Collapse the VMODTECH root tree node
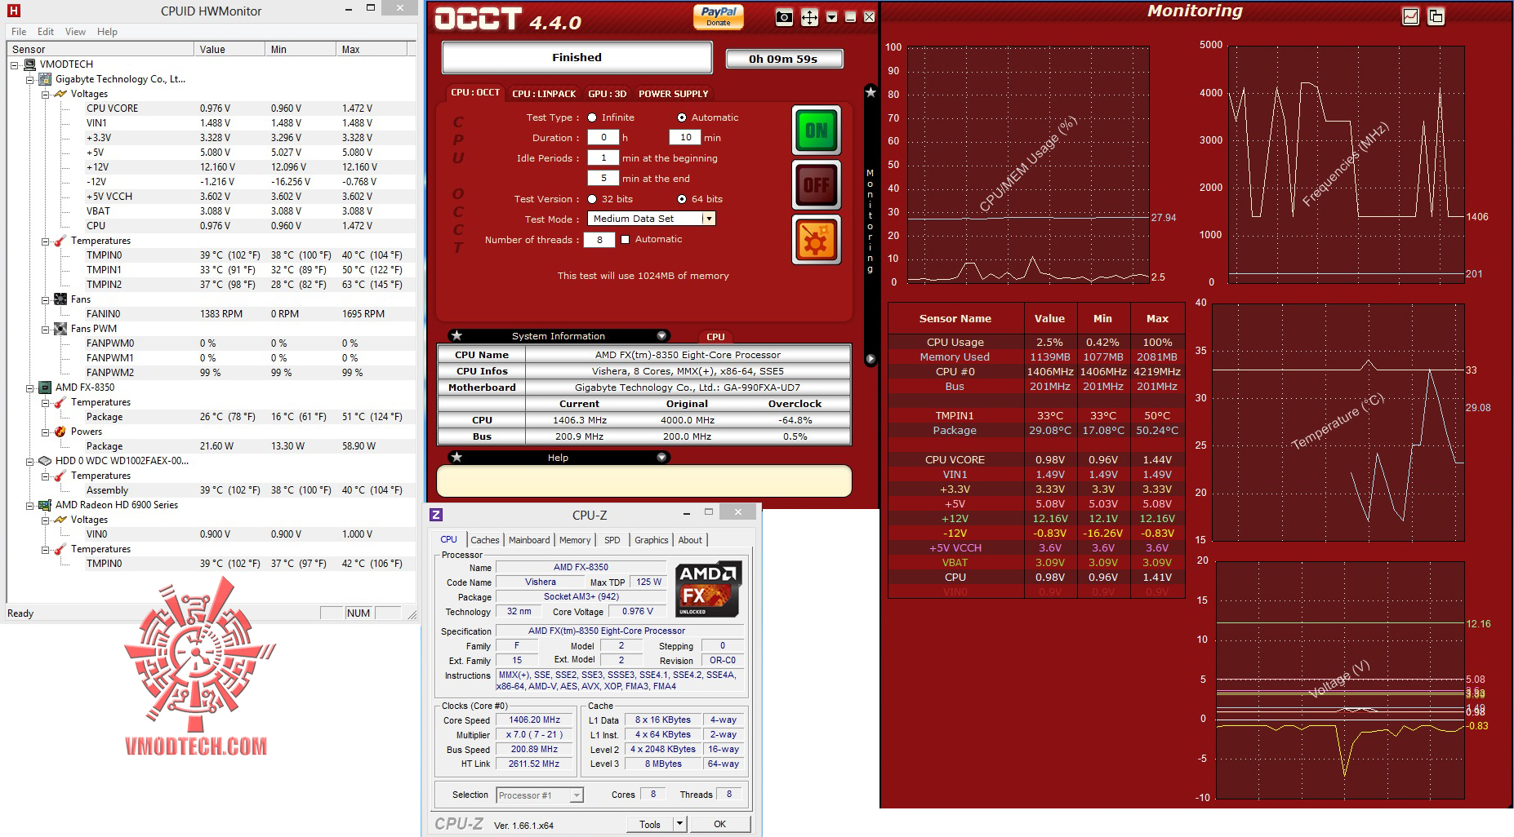This screenshot has width=1514, height=837. [15, 64]
